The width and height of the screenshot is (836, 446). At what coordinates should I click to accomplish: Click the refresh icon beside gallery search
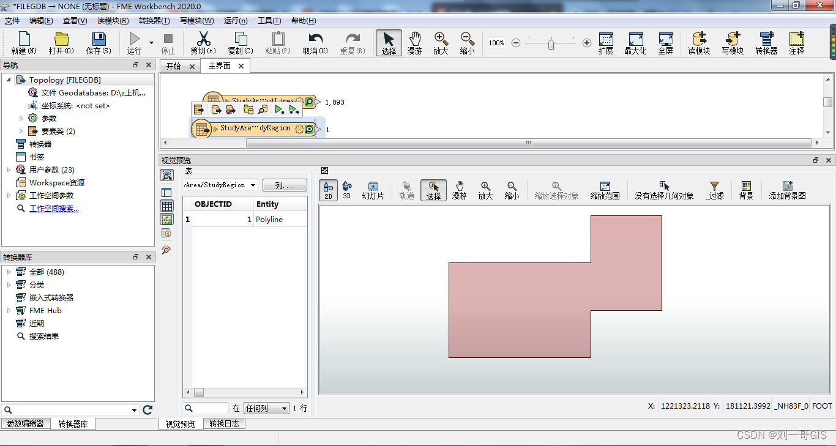point(147,410)
